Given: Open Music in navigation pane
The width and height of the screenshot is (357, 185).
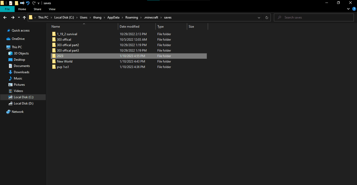Looking at the screenshot, I should click(18, 78).
